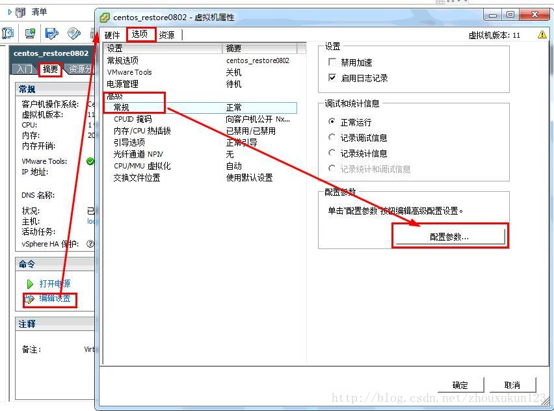554x411 pixels.
Task: Click the 摘要 column header
Action: click(x=259, y=48)
